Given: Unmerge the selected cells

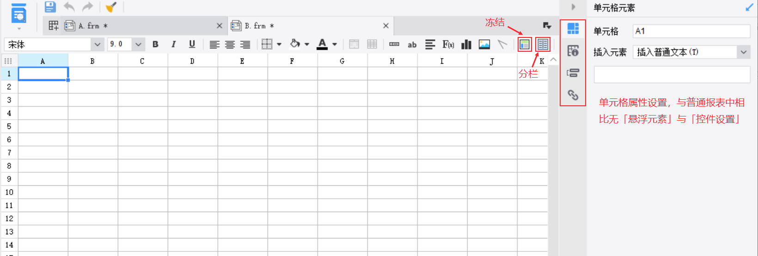Looking at the screenshot, I should (372, 44).
